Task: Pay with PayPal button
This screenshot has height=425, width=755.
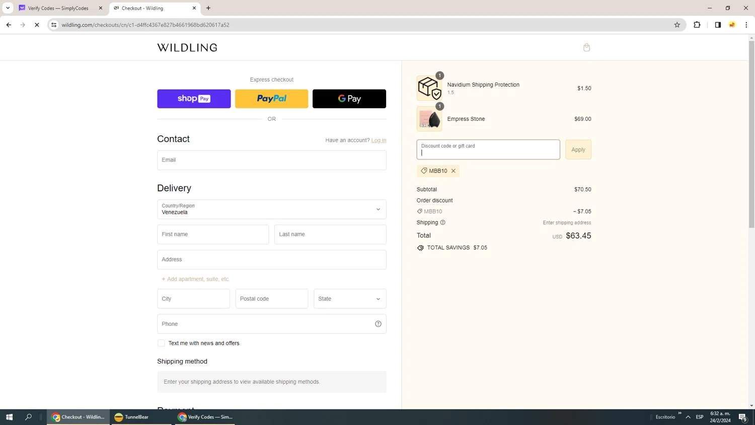Action: pyautogui.click(x=272, y=99)
